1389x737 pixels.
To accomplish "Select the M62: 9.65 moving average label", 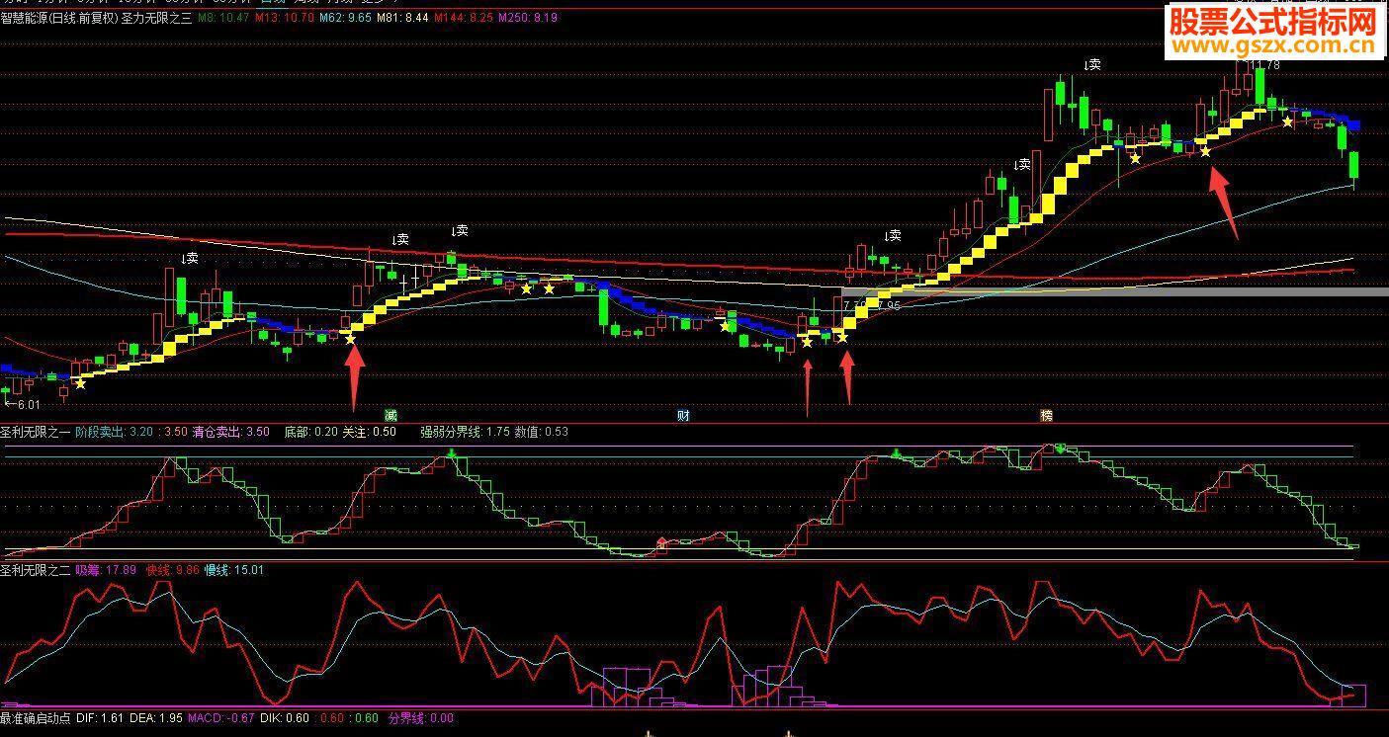I will point(347,18).
